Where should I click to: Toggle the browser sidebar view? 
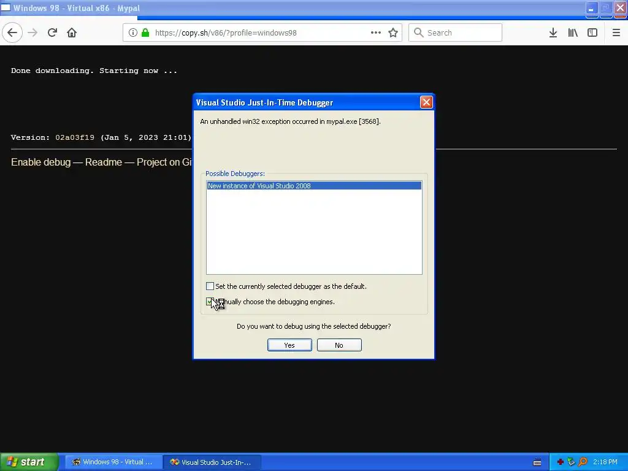pyautogui.click(x=592, y=33)
